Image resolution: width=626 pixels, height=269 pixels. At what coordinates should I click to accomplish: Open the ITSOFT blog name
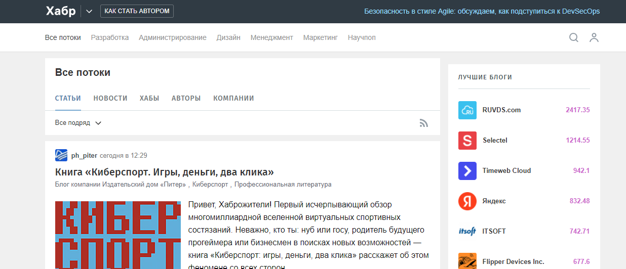[494, 231]
